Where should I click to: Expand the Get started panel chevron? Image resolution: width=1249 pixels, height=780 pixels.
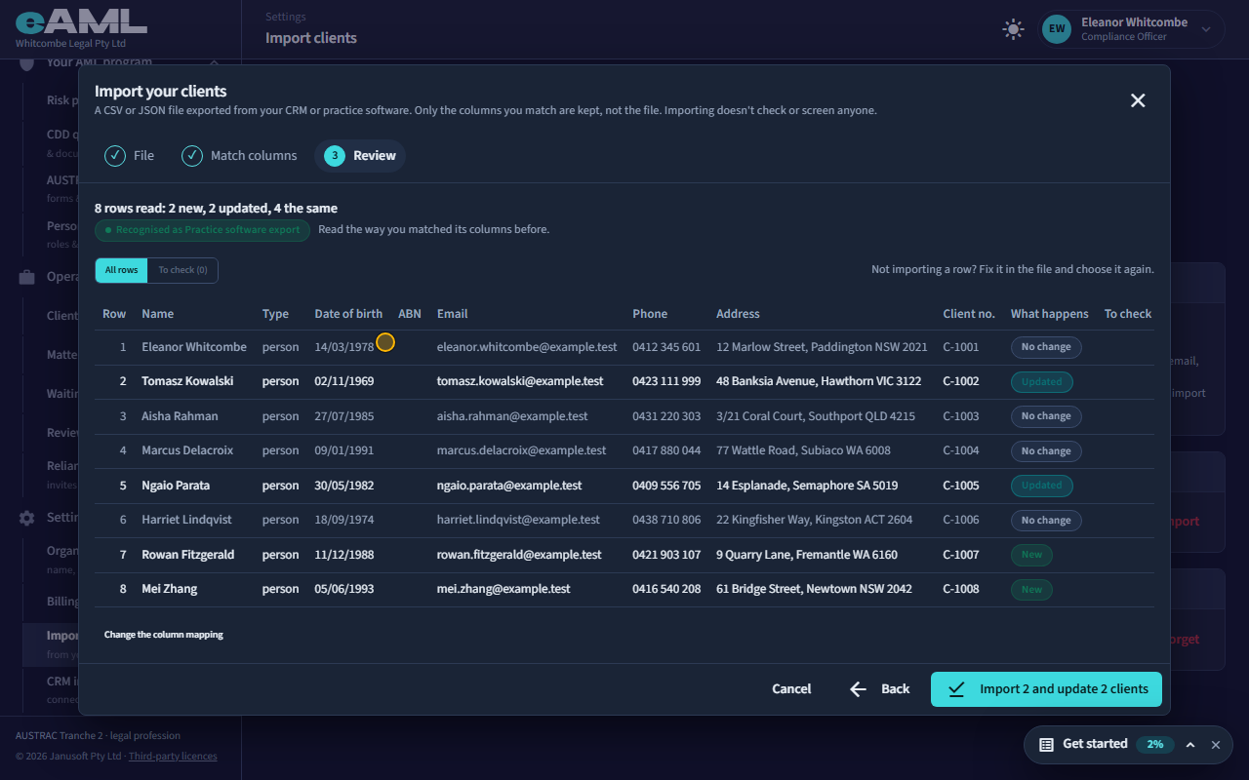click(1190, 744)
